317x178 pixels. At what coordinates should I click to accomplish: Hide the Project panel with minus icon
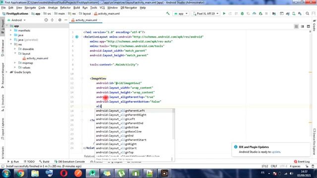tap(66, 20)
